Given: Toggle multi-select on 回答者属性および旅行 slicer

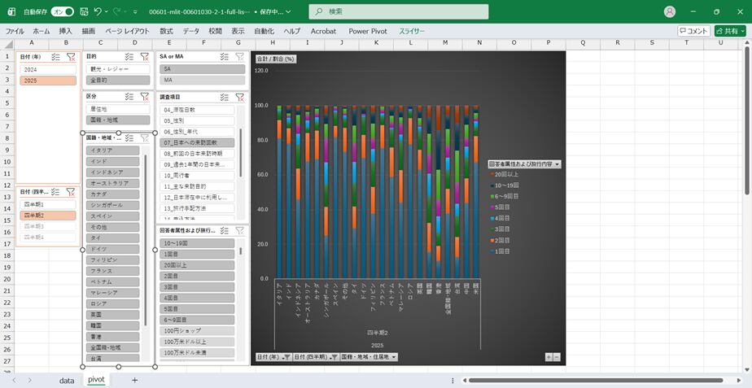Looking at the screenshot, I should pyautogui.click(x=224, y=231).
